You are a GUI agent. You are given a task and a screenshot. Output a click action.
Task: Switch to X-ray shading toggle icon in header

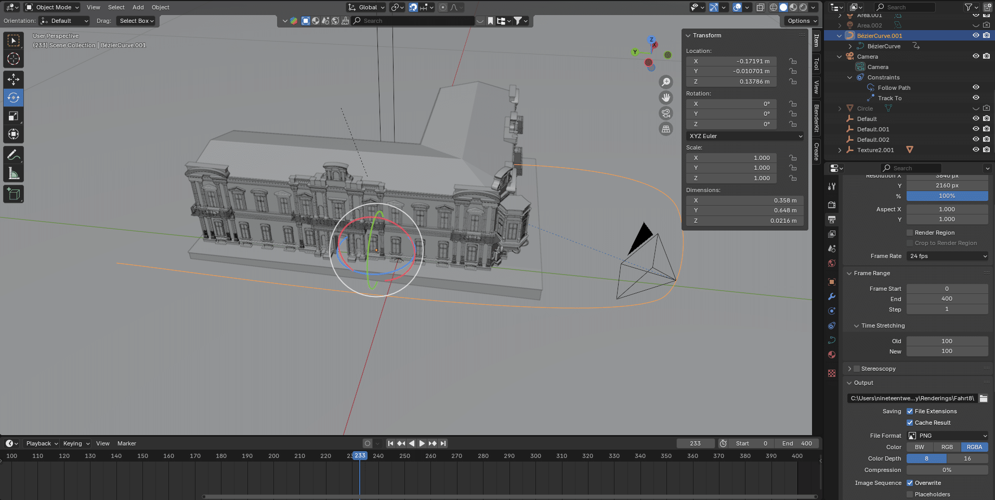click(x=761, y=7)
